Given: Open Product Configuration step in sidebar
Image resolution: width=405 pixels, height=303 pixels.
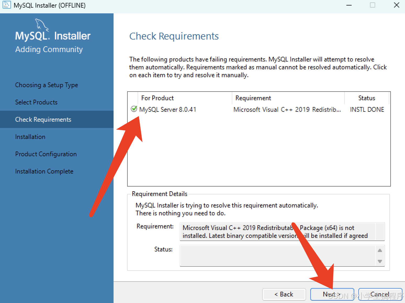Looking at the screenshot, I should coord(46,154).
